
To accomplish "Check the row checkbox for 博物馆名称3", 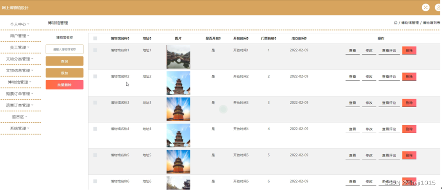I will click(x=95, y=103).
